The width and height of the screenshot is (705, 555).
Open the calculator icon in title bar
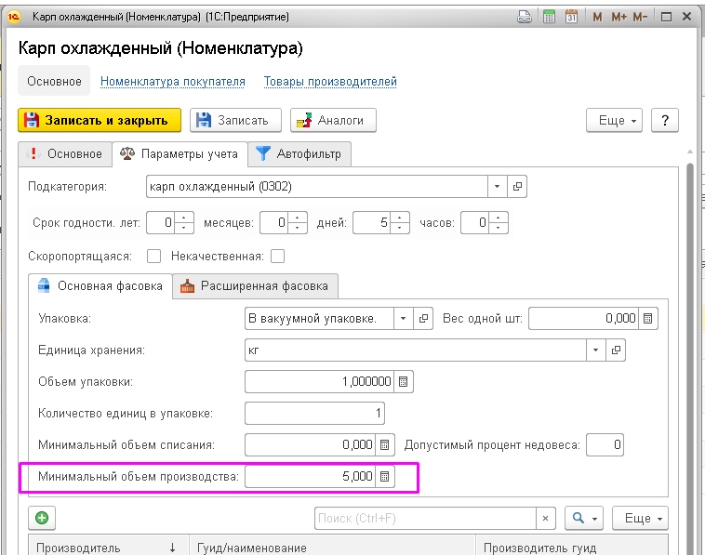coord(549,17)
